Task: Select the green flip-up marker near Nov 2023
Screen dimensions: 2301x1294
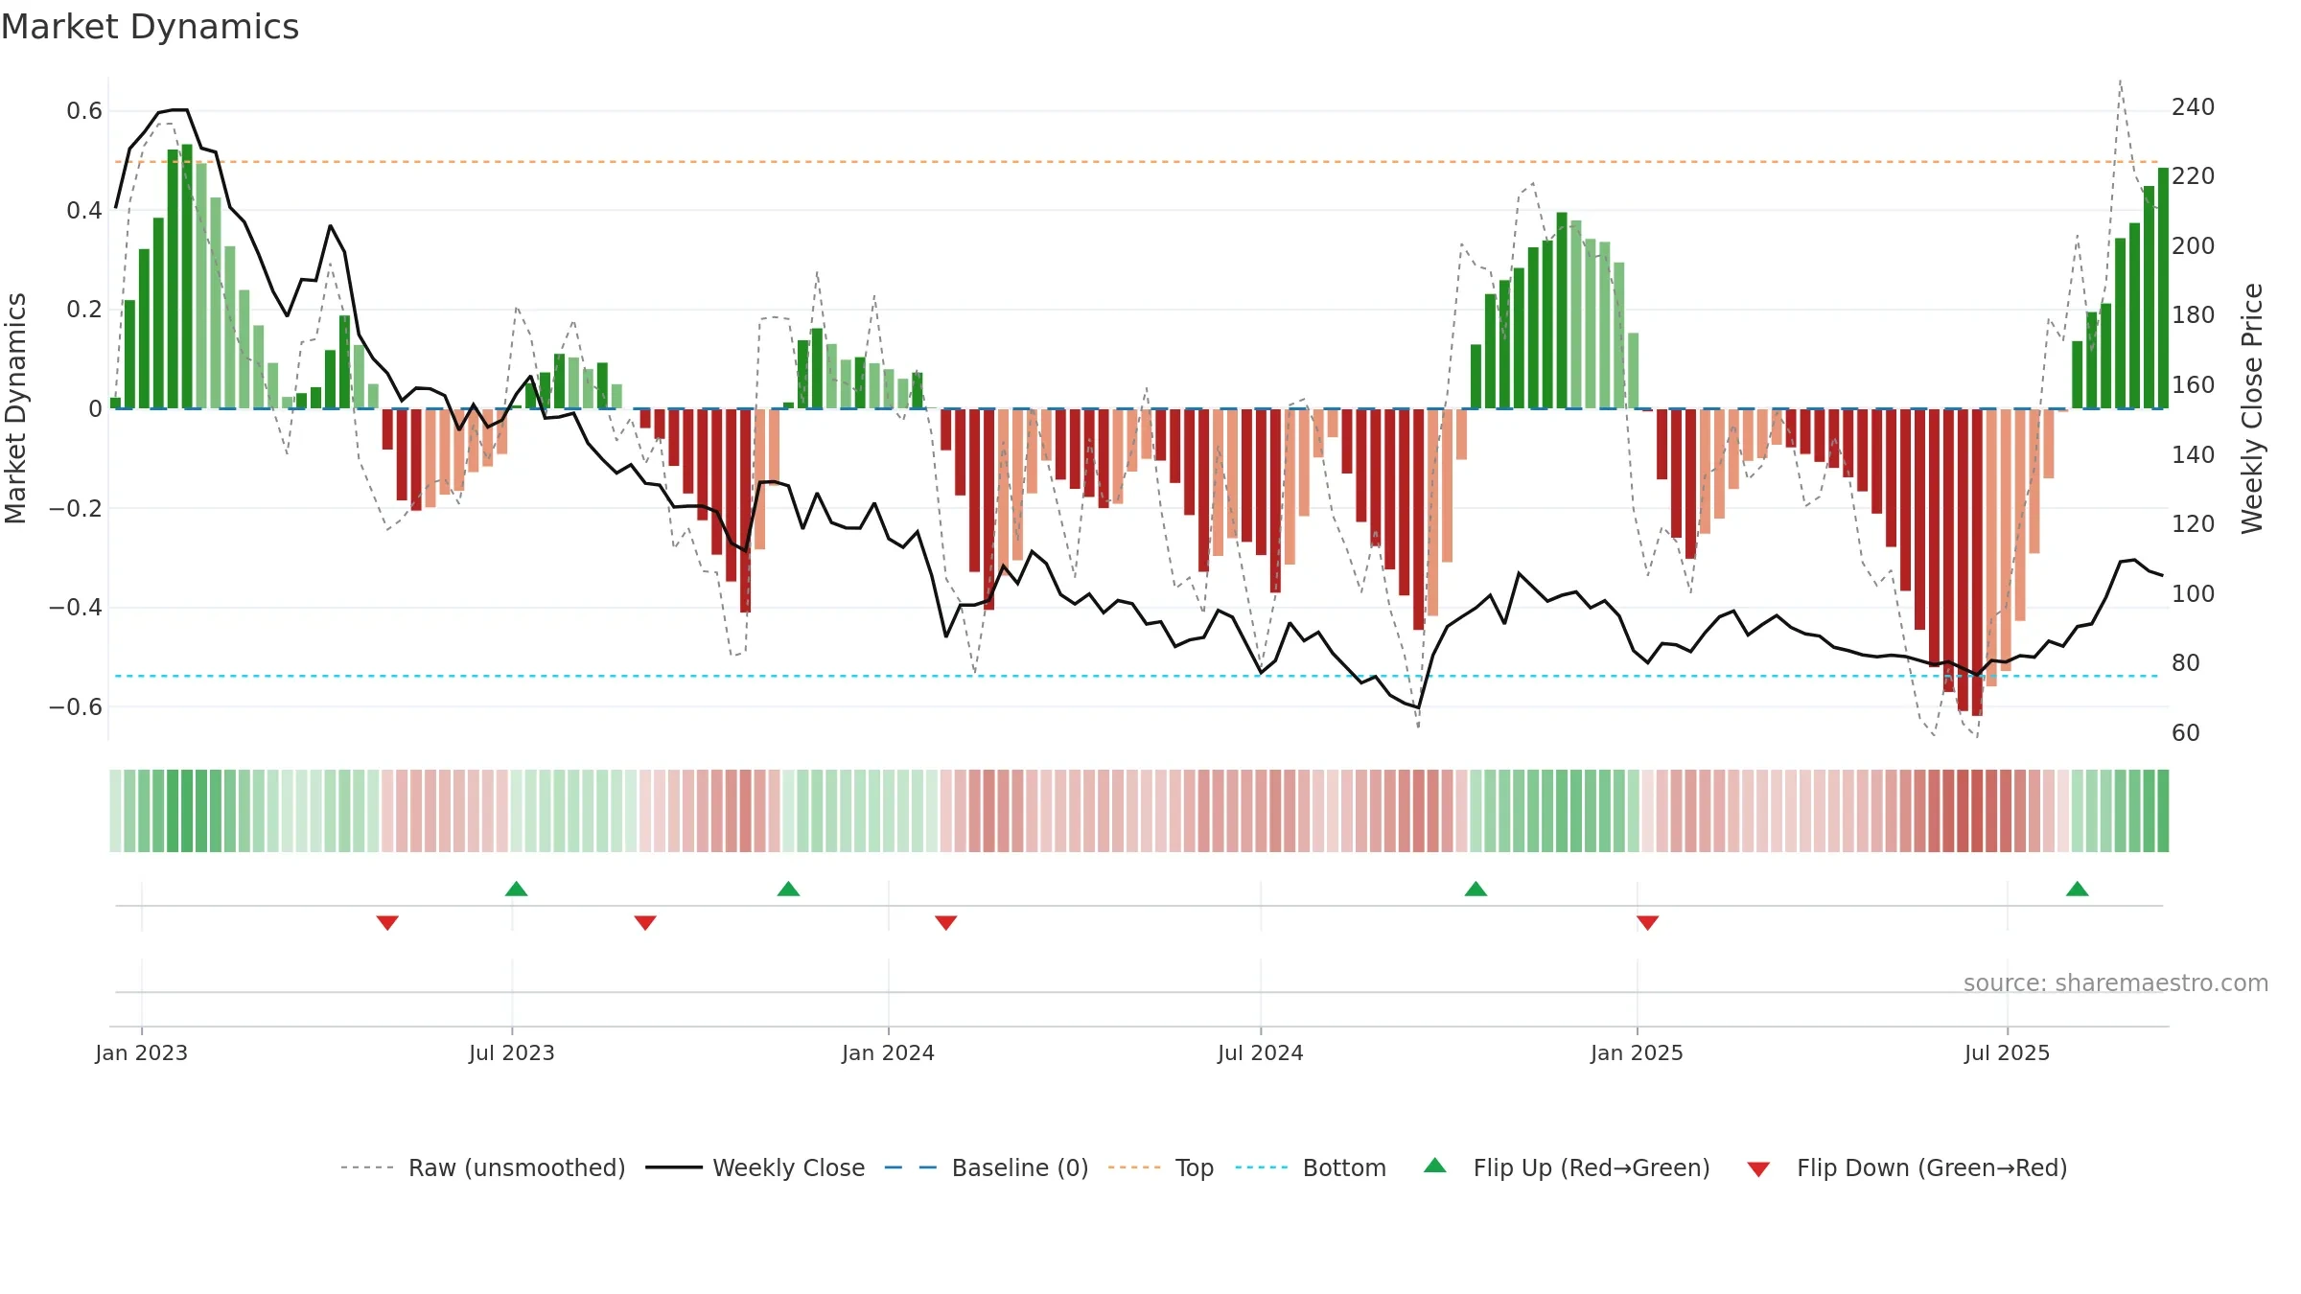Action: (788, 889)
